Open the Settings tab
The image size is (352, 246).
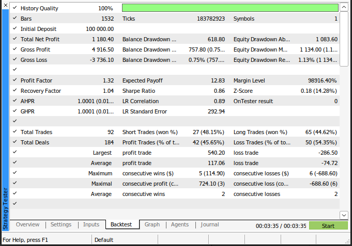point(61,224)
